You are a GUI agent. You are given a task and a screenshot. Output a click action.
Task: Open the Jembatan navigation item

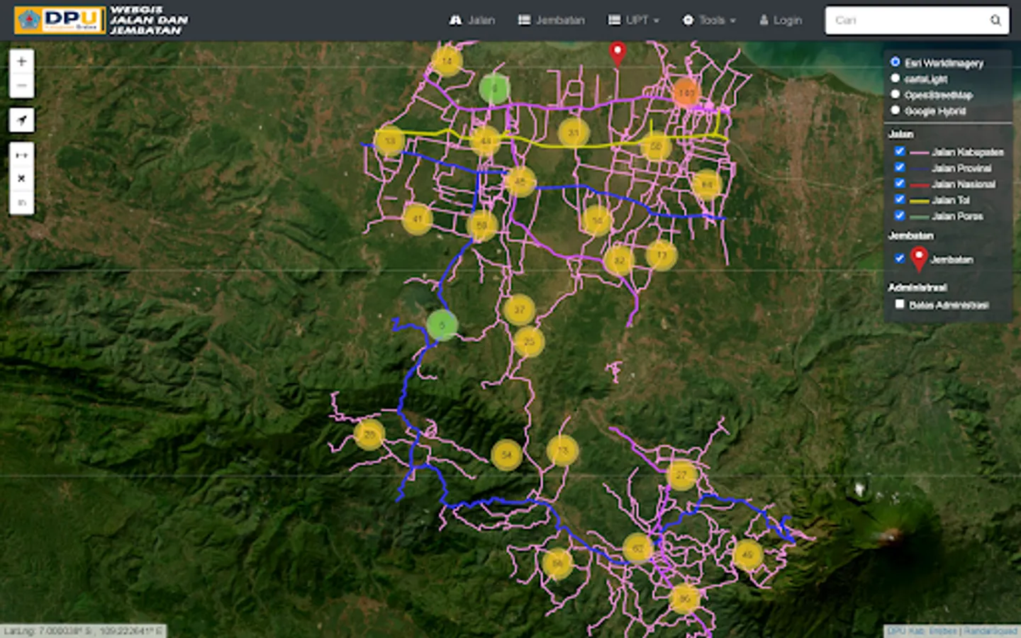552,21
